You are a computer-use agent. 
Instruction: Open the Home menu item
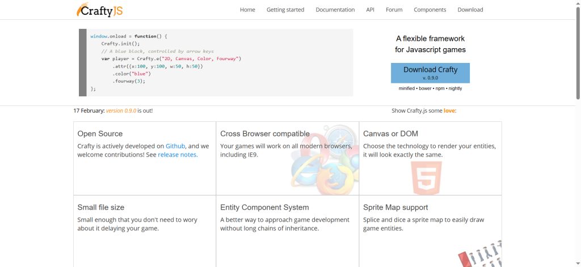(x=247, y=10)
